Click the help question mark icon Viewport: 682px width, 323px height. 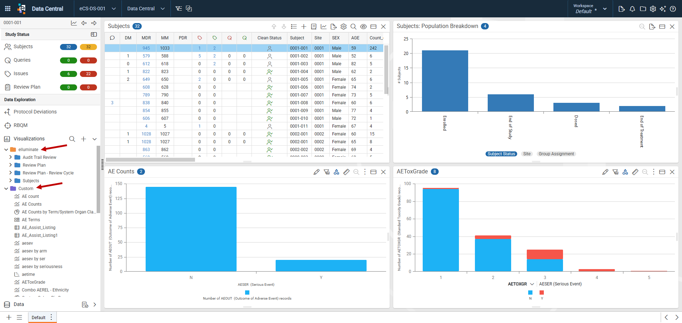point(673,9)
